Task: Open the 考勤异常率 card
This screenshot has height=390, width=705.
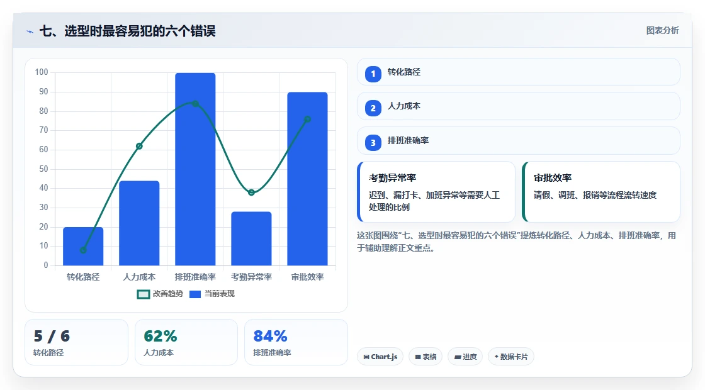Action: pos(436,192)
